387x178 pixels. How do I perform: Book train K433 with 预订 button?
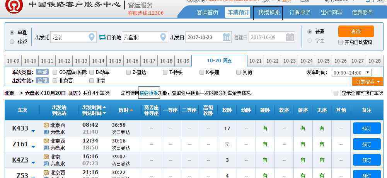(367, 129)
